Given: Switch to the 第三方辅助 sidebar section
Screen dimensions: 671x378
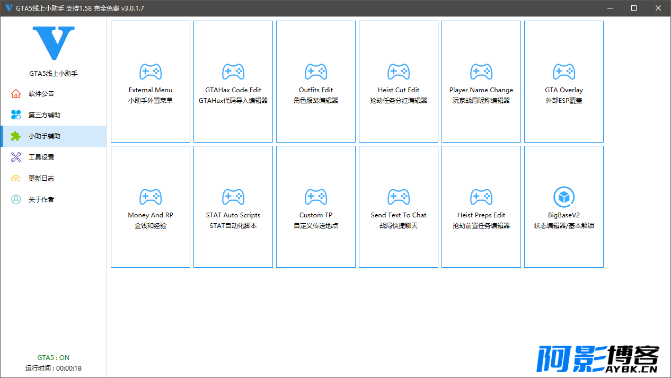Looking at the screenshot, I should tap(53, 115).
